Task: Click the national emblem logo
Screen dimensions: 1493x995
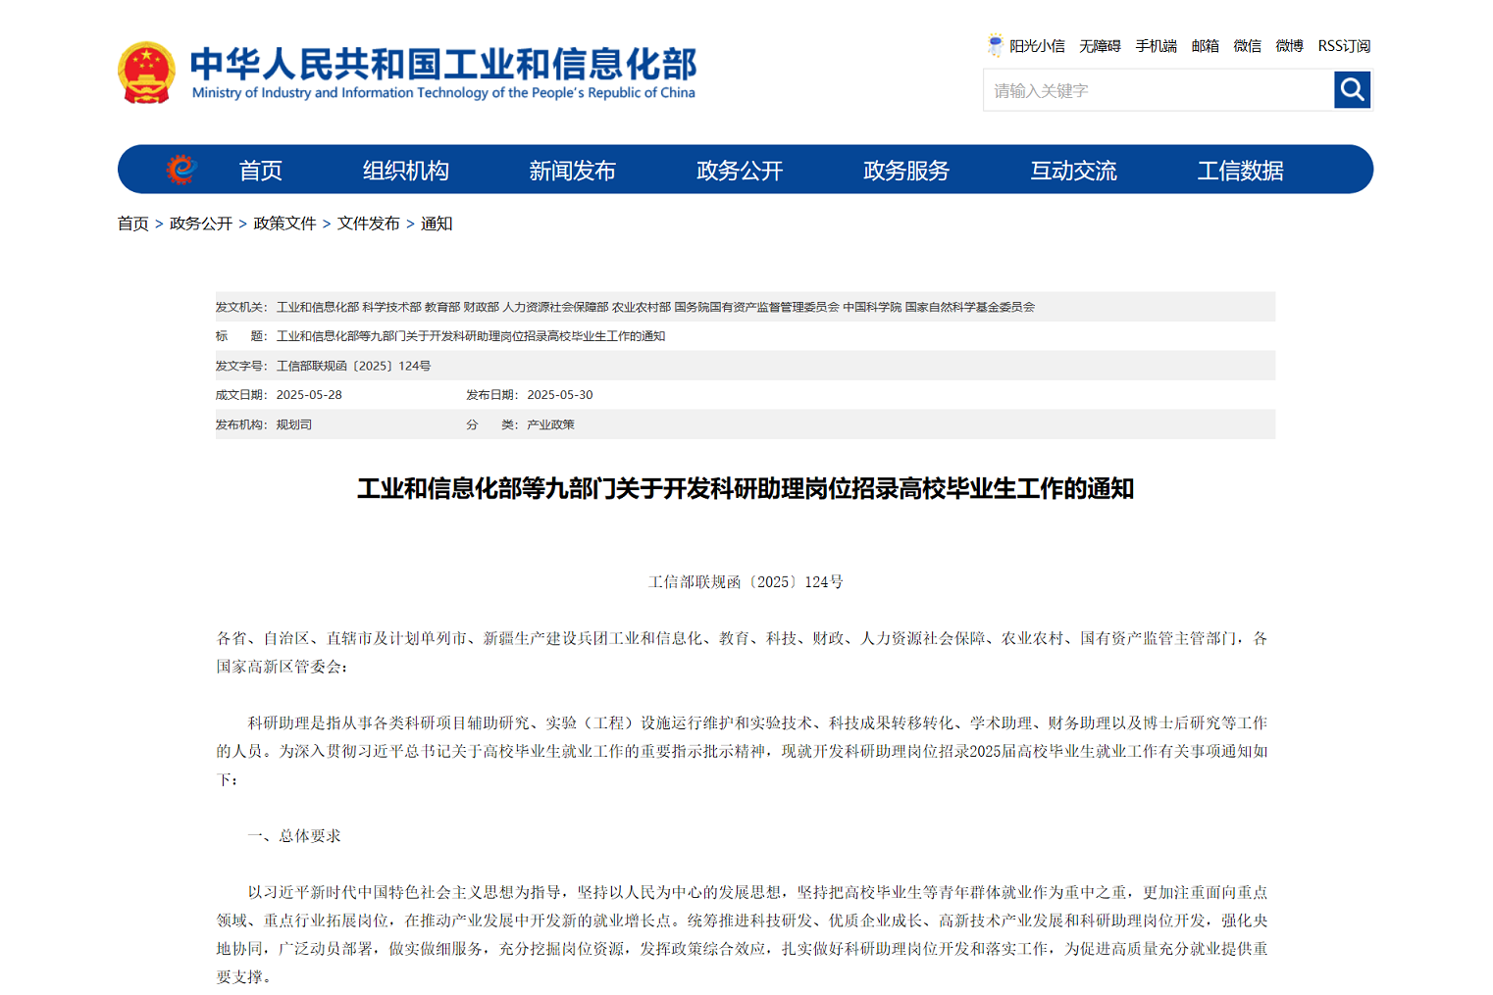Action: [146, 72]
